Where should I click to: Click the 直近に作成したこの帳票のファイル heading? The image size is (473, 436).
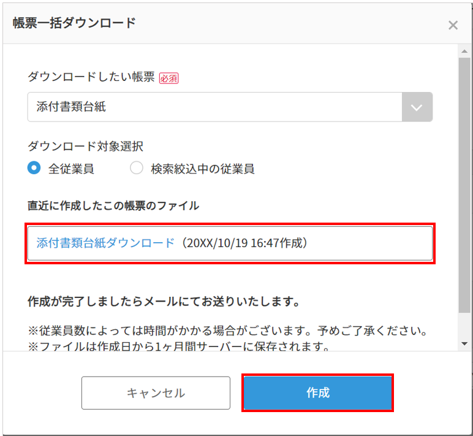(x=113, y=205)
